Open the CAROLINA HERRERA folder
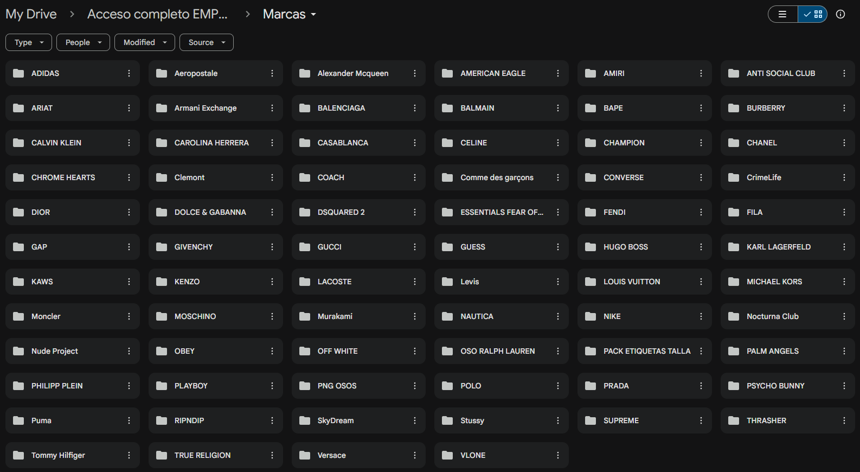 (x=216, y=143)
